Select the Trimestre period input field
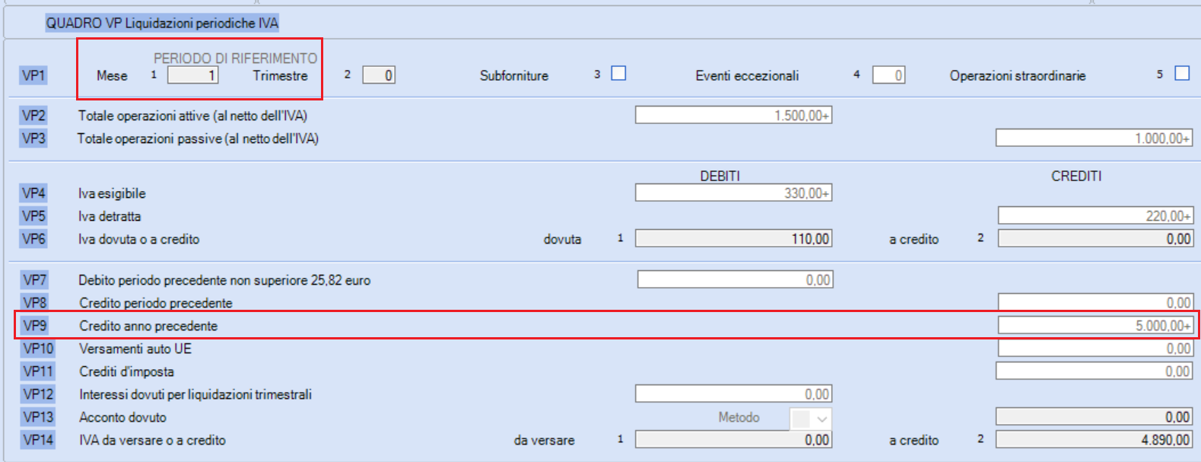 tap(379, 75)
